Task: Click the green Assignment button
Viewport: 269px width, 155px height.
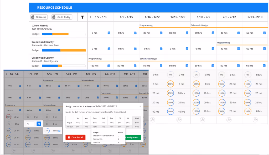Action: pyautogui.click(x=133, y=137)
